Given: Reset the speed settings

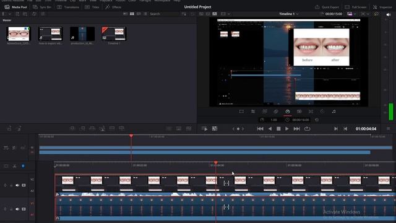Looking at the screenshot, I should click(317, 120).
